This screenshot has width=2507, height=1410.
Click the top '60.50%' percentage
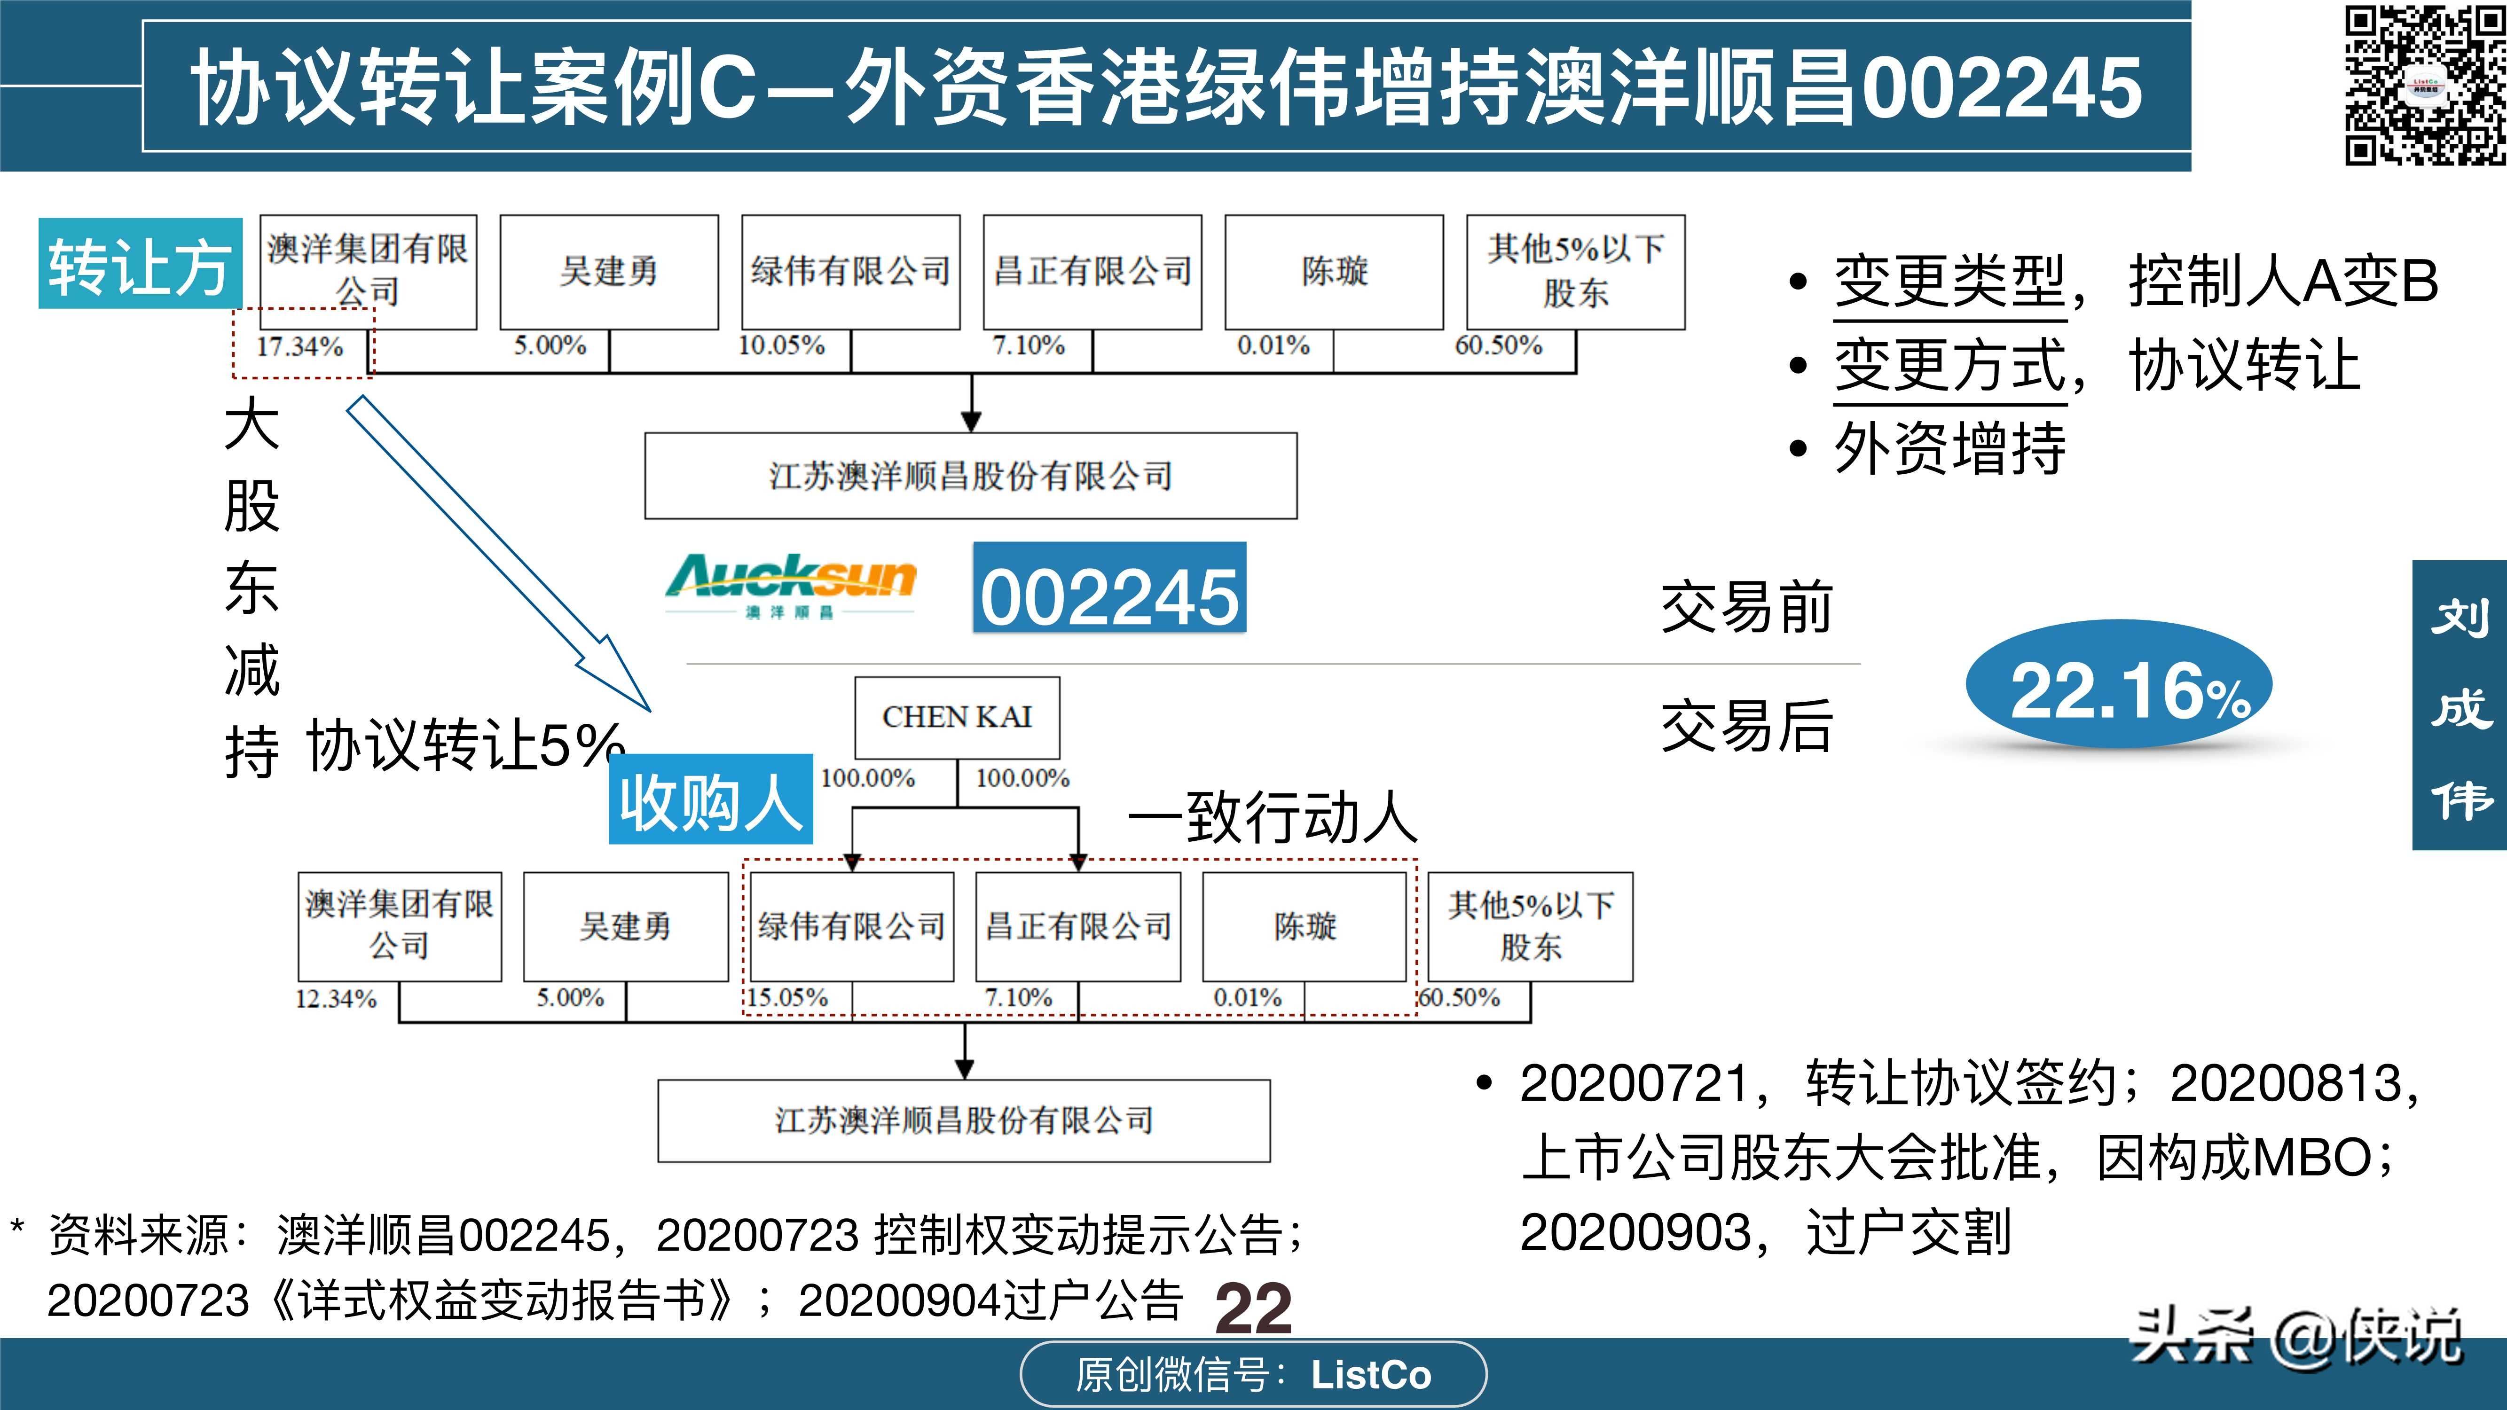[1499, 345]
